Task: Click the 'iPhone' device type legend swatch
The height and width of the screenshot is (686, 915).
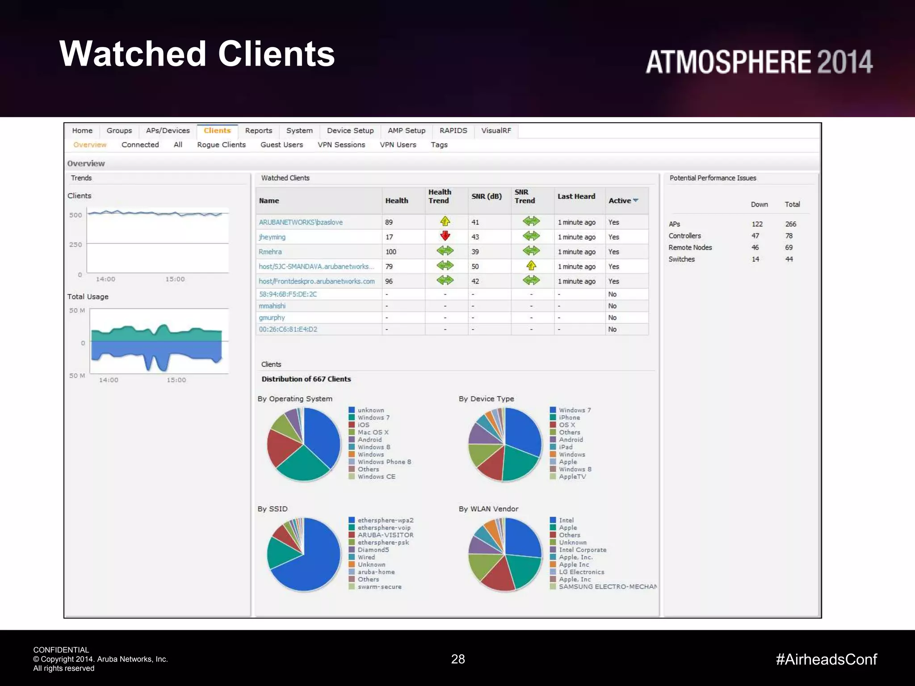Action: (x=553, y=418)
